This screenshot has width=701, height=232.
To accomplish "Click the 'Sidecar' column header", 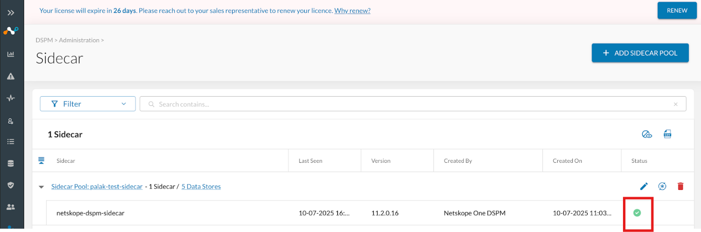I will [x=66, y=161].
